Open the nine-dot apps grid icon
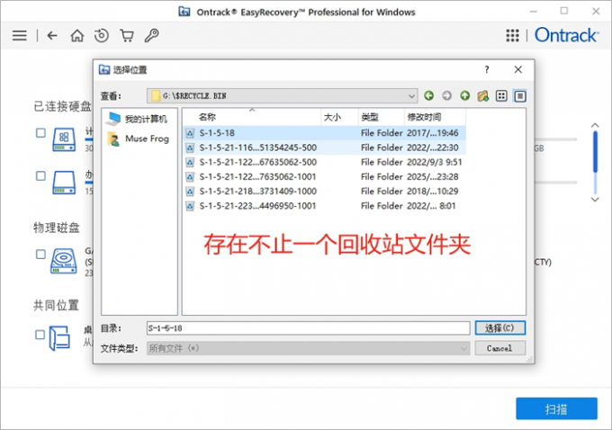Image resolution: width=612 pixels, height=430 pixels. tap(512, 35)
